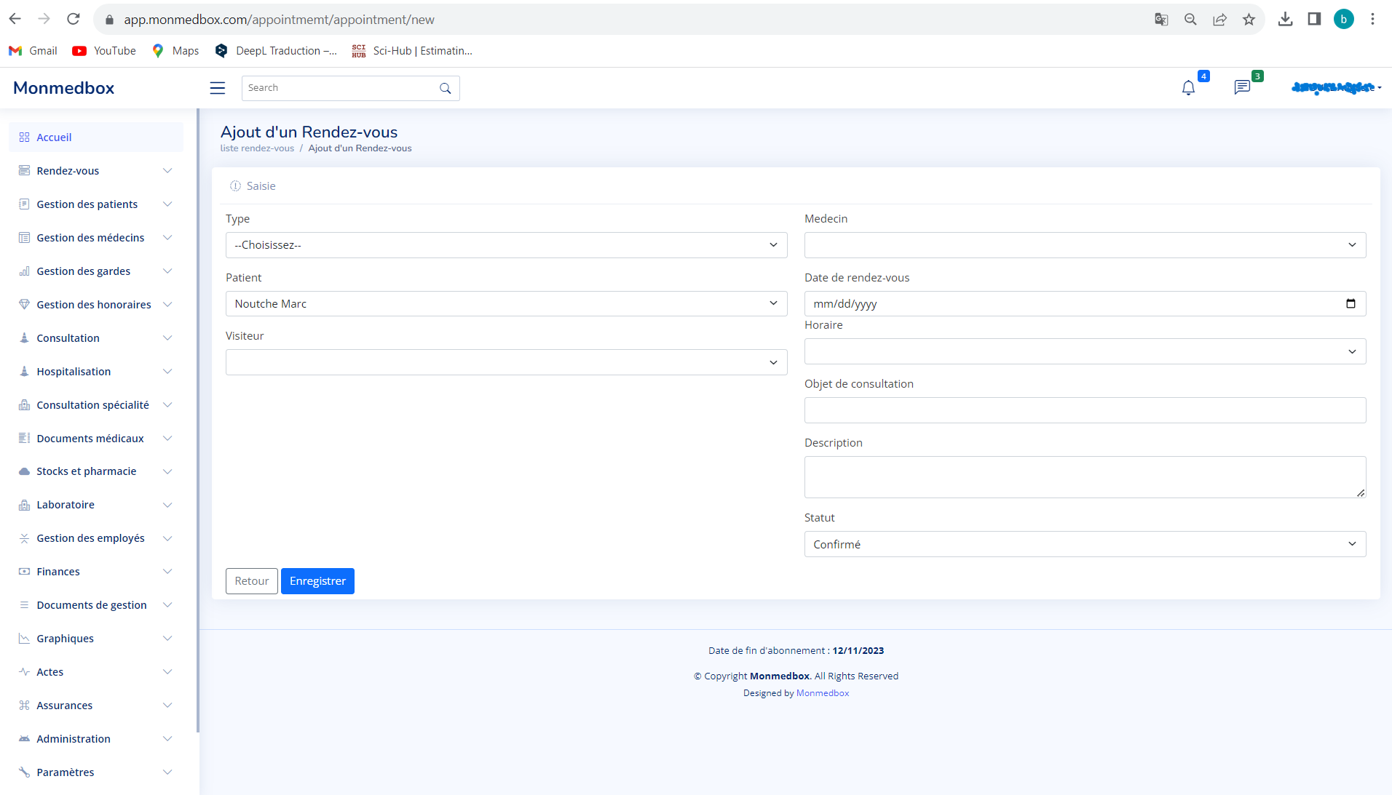
Task: Open the messages chat icon
Action: coord(1242,88)
